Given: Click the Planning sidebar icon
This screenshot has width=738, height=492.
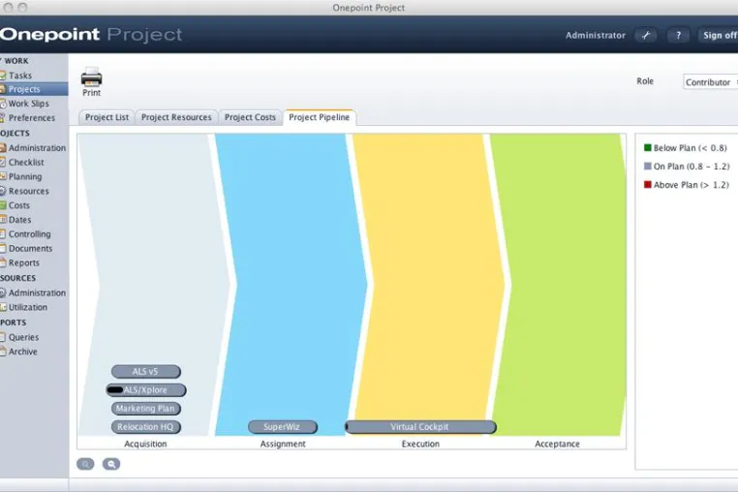Looking at the screenshot, I should [3, 176].
